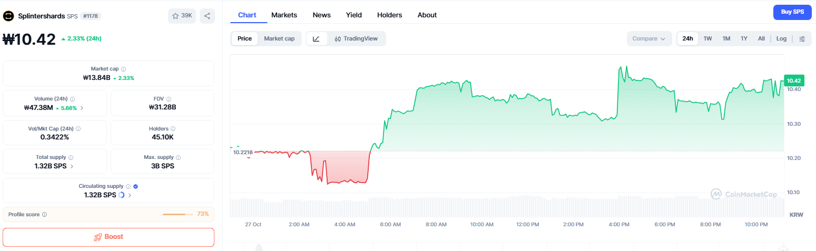Open the News tab
816x251 pixels.
coord(321,15)
